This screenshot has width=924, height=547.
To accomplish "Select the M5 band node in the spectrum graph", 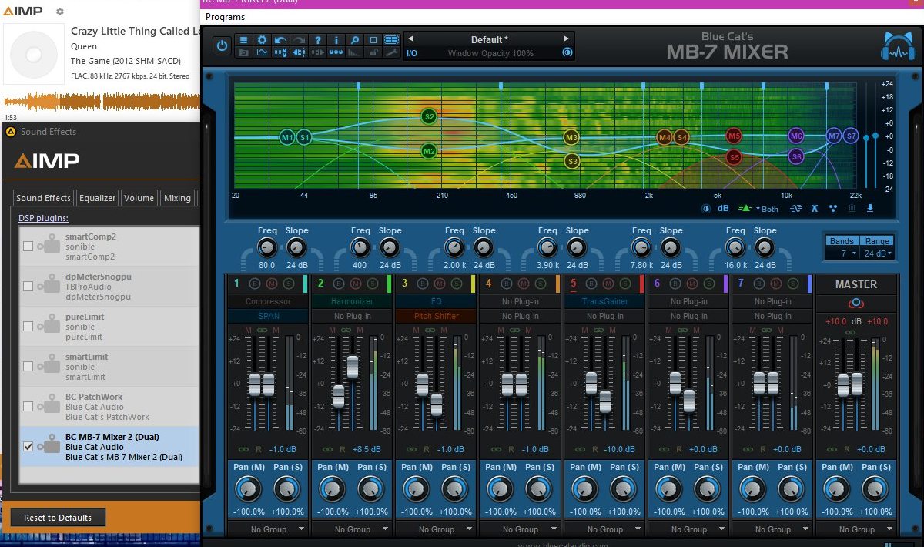I will 734,136.
